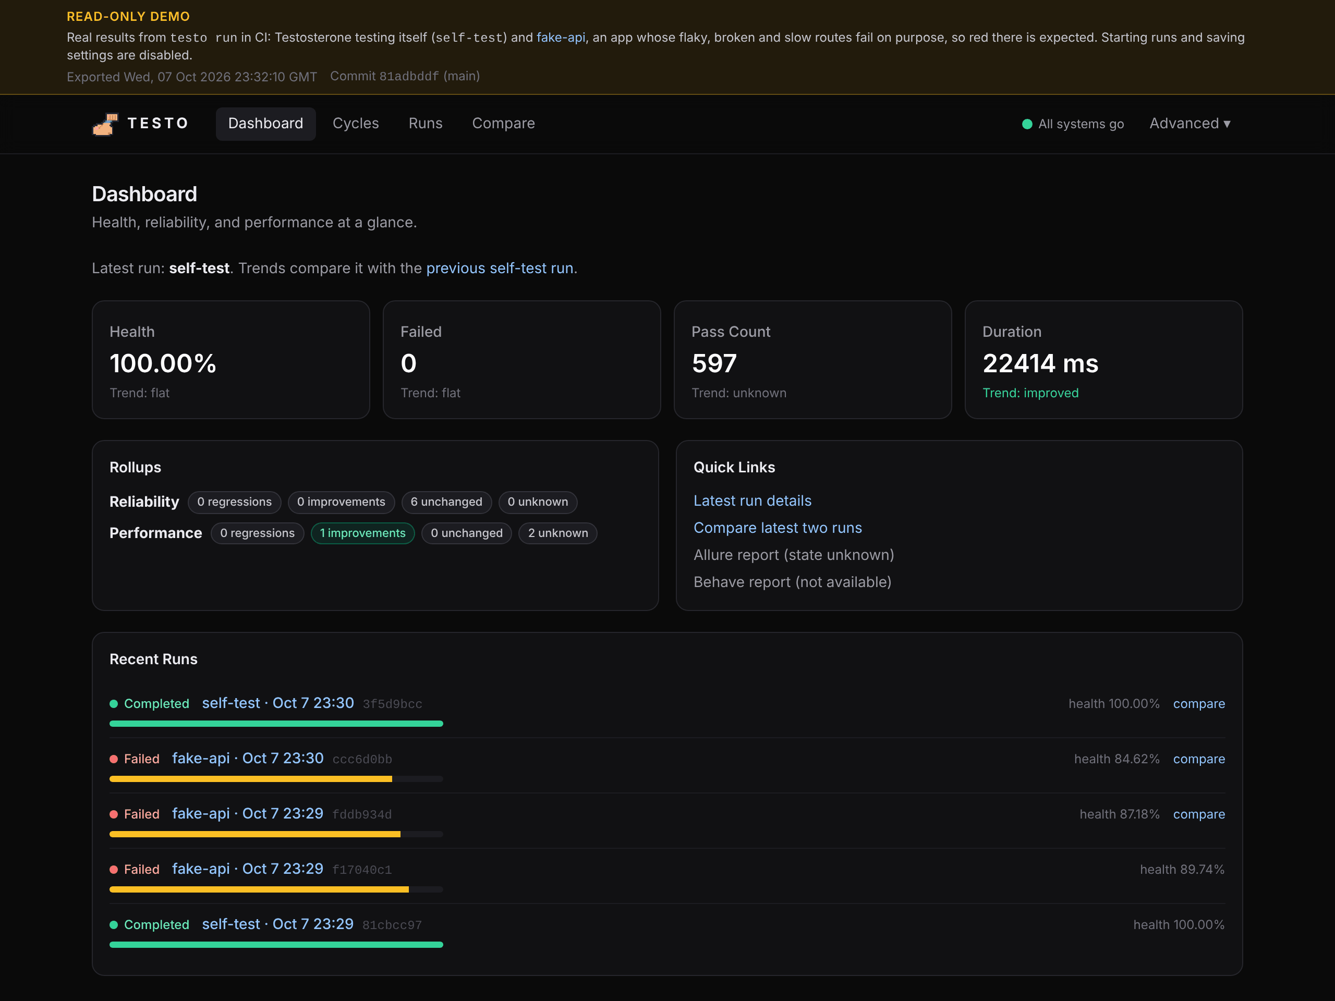Click the Duration 22414 ms card
Viewport: 1335px width, 1001px height.
pyautogui.click(x=1103, y=360)
